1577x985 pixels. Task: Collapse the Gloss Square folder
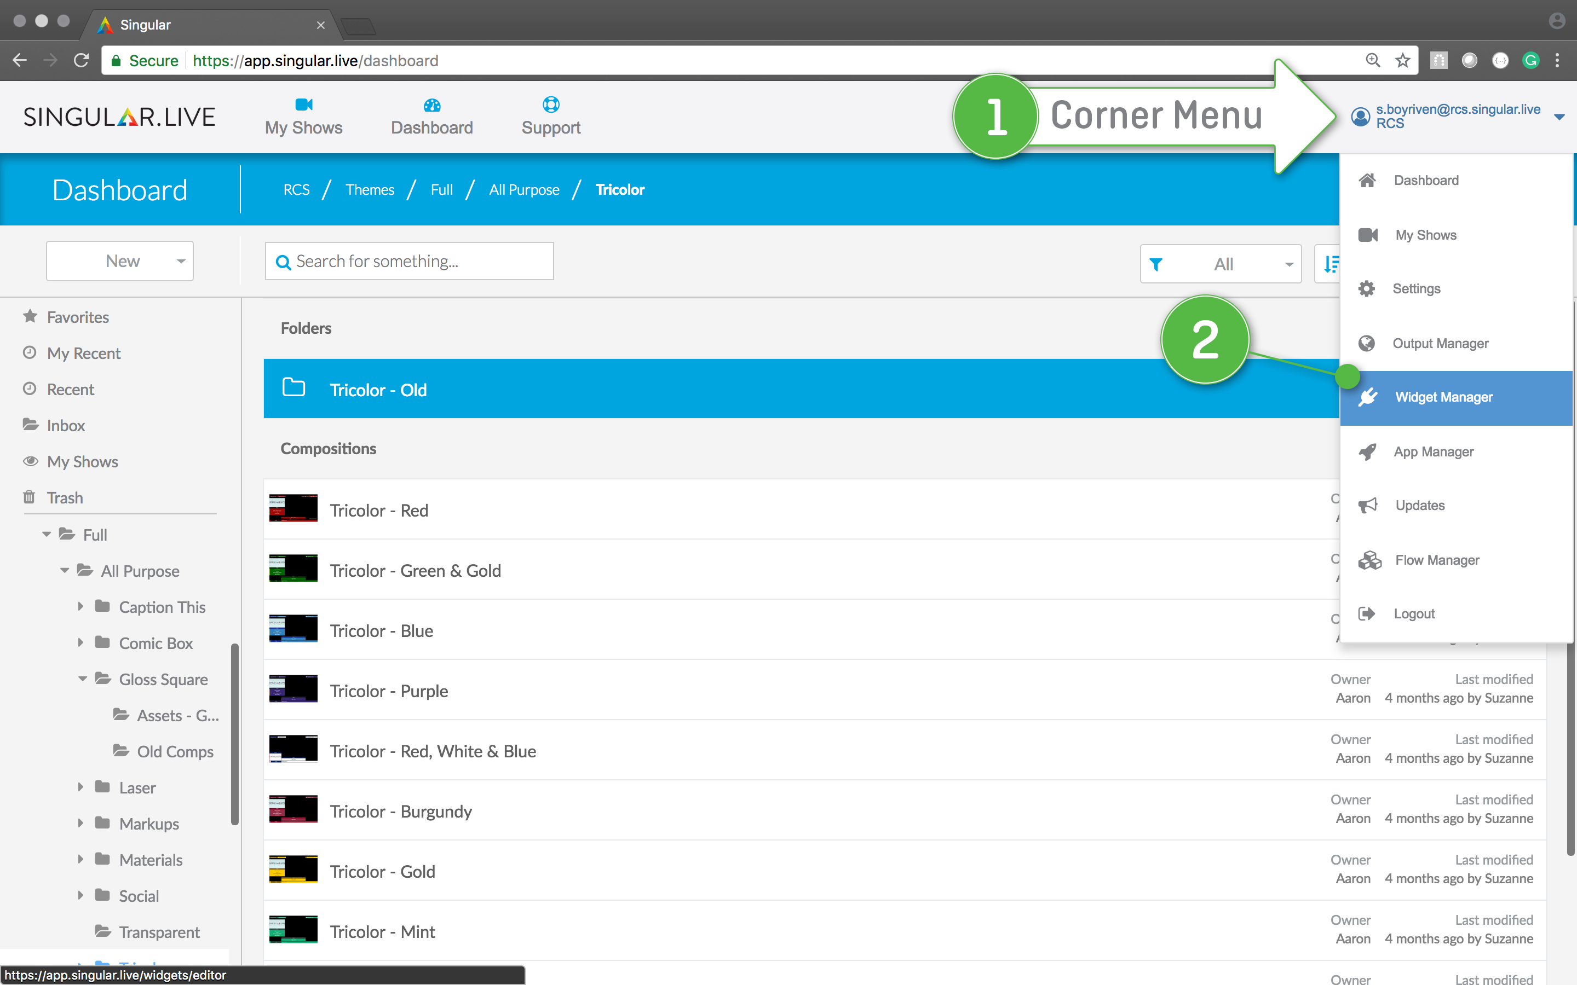point(83,679)
